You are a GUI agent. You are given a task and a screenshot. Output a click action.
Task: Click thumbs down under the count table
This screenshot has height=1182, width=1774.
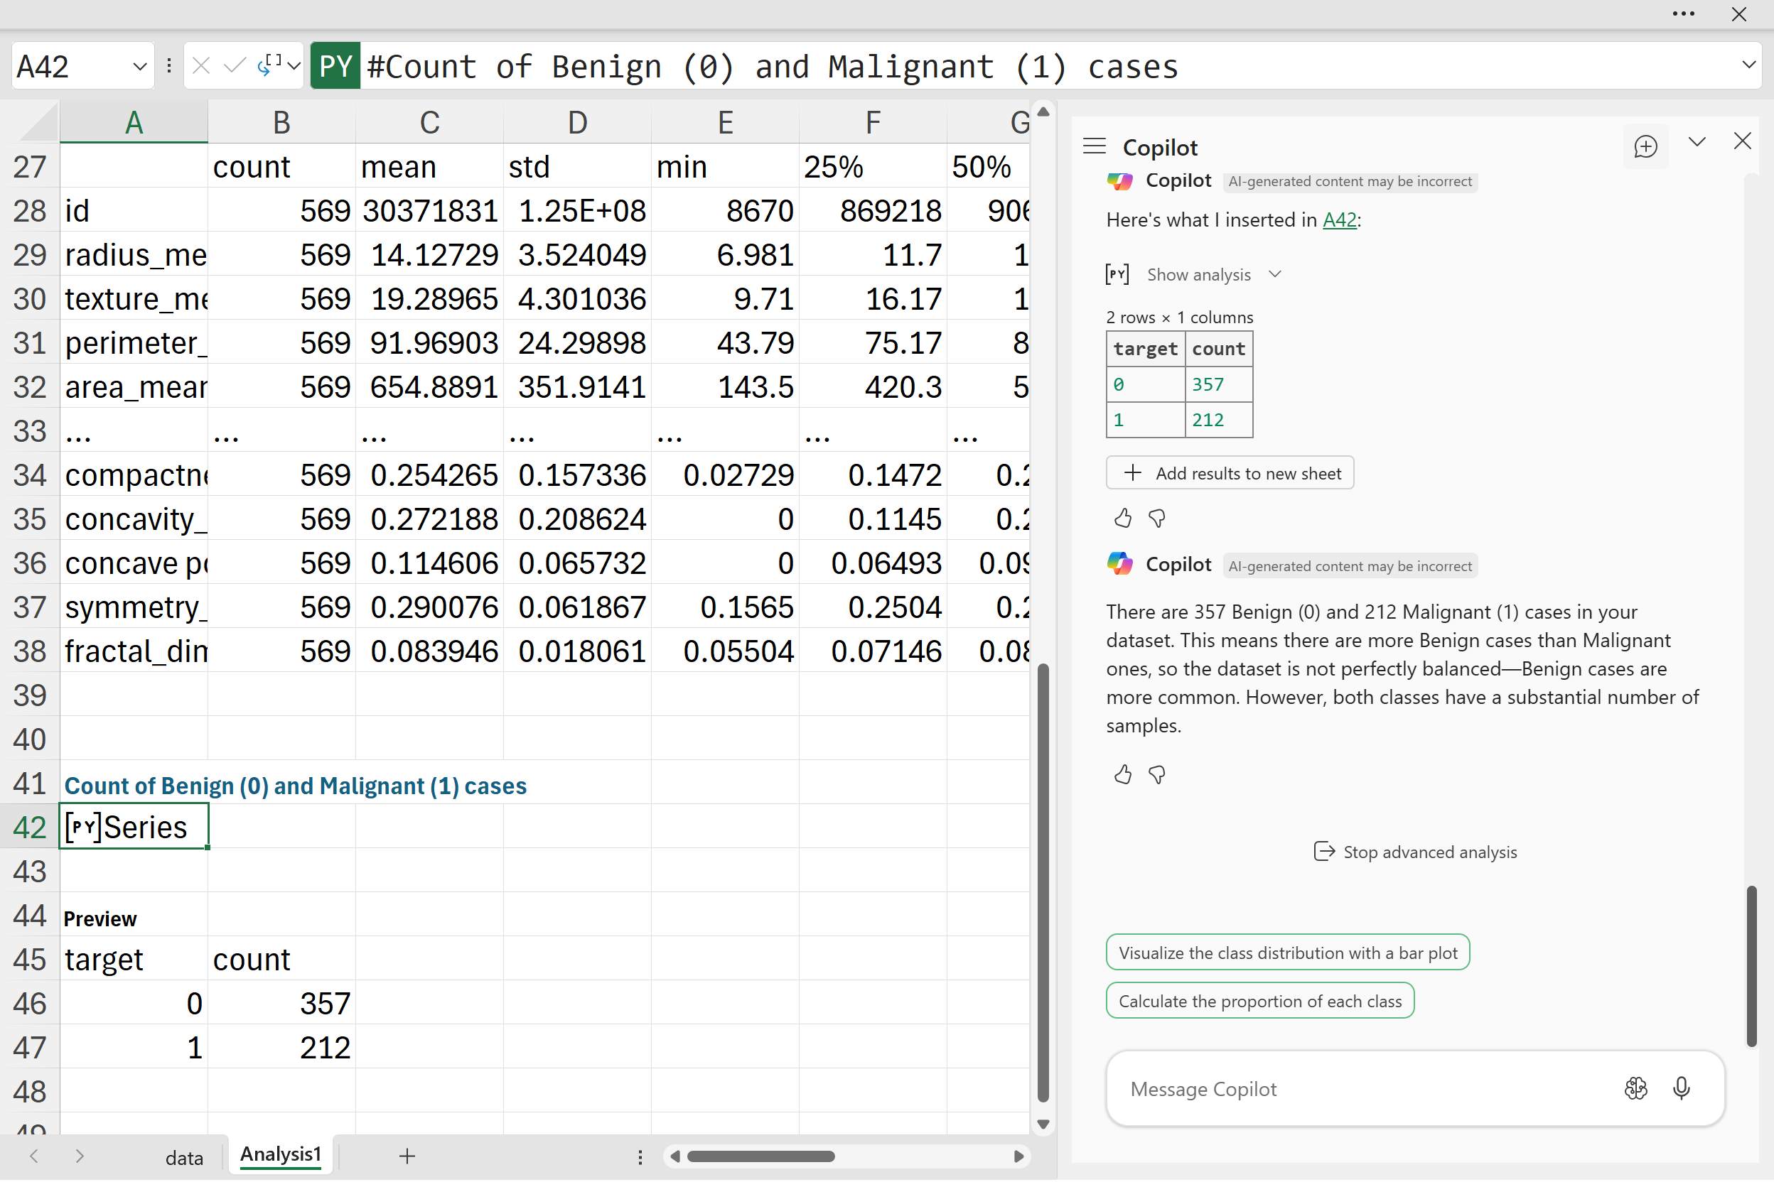point(1156,518)
